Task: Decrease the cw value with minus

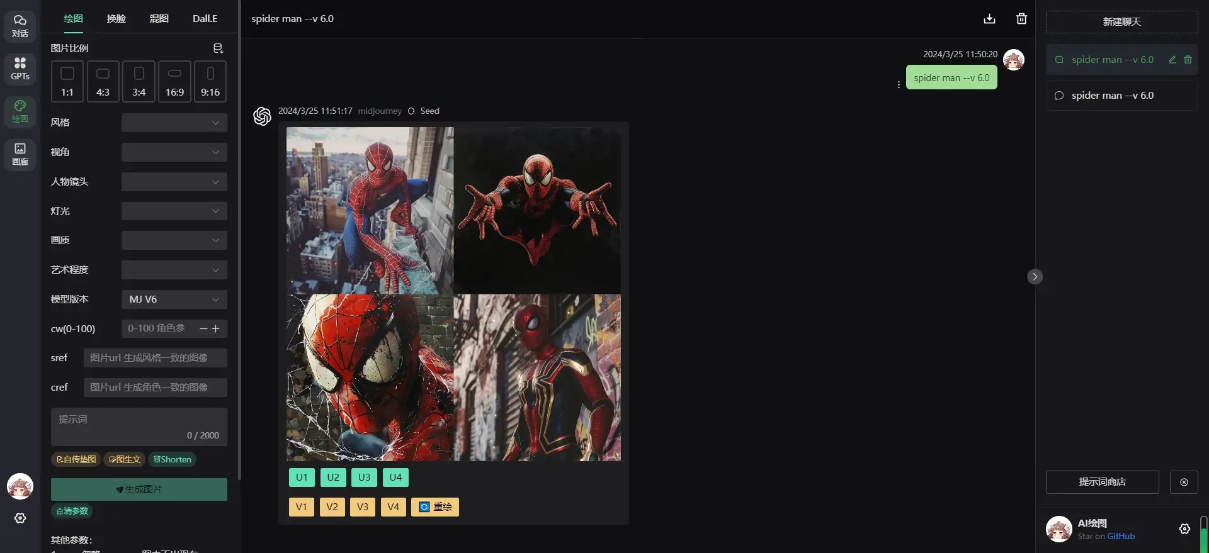Action: pyautogui.click(x=203, y=328)
